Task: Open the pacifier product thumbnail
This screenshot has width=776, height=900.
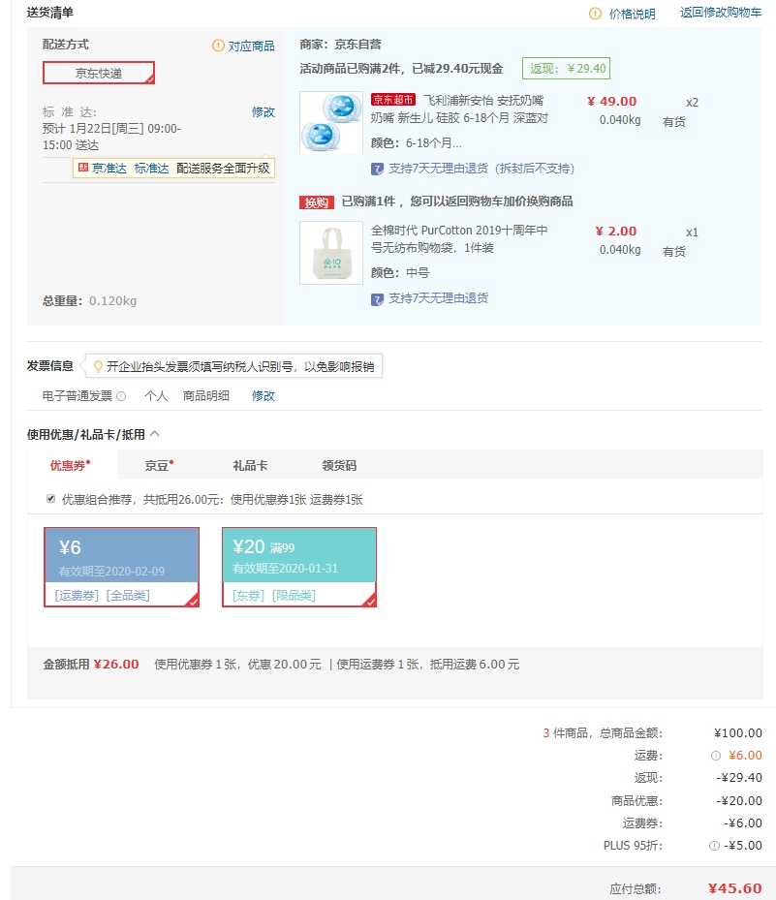Action: tap(331, 122)
